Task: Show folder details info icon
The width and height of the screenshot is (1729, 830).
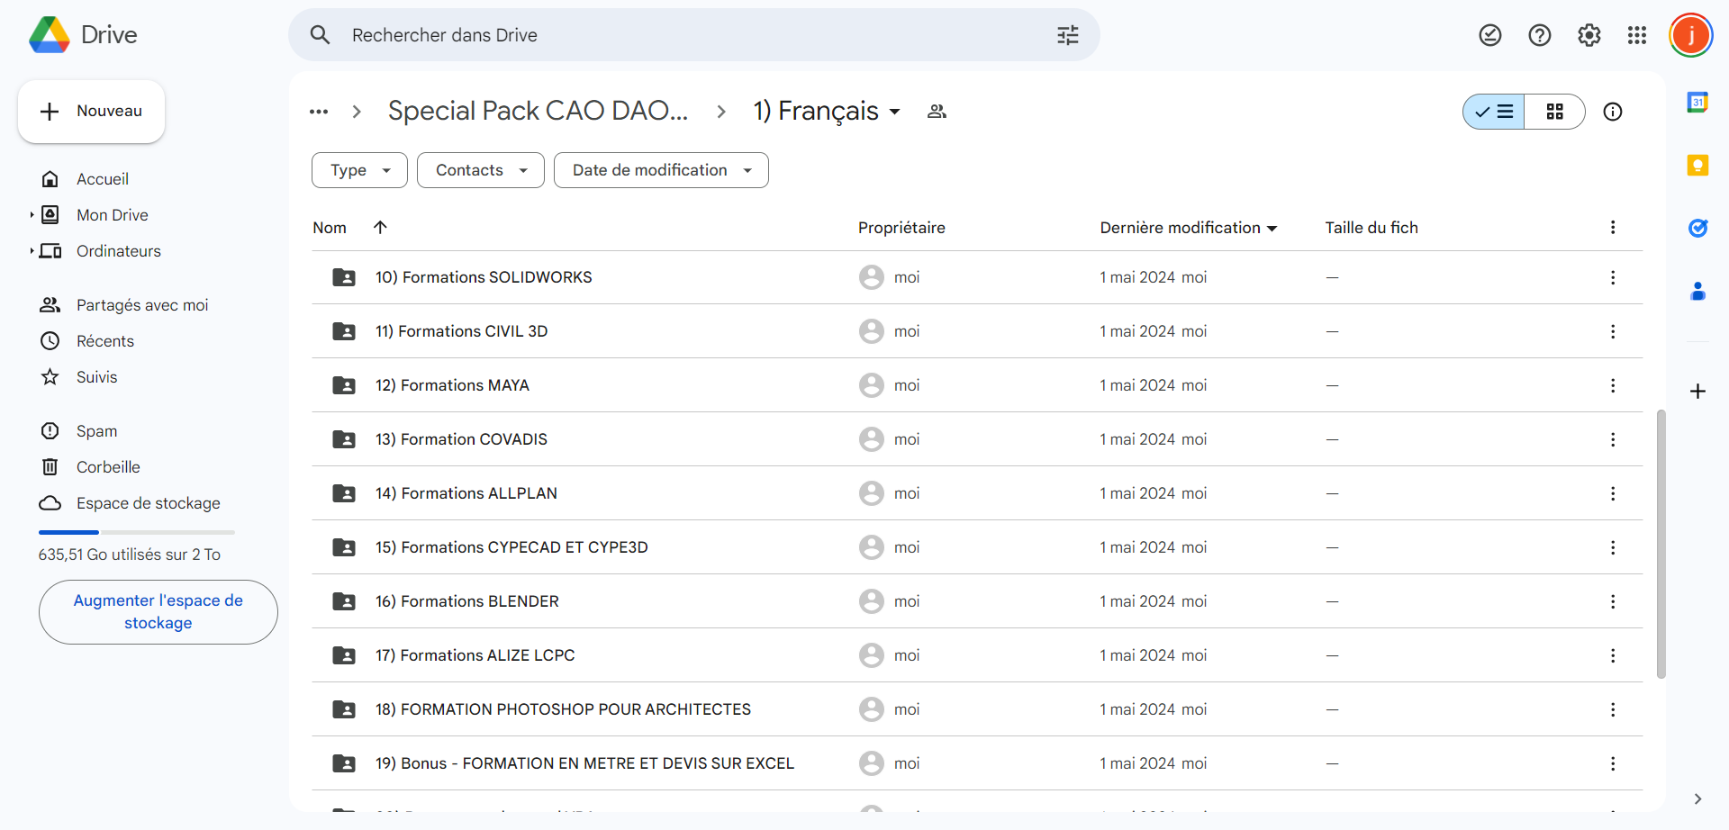Action: 1613,112
